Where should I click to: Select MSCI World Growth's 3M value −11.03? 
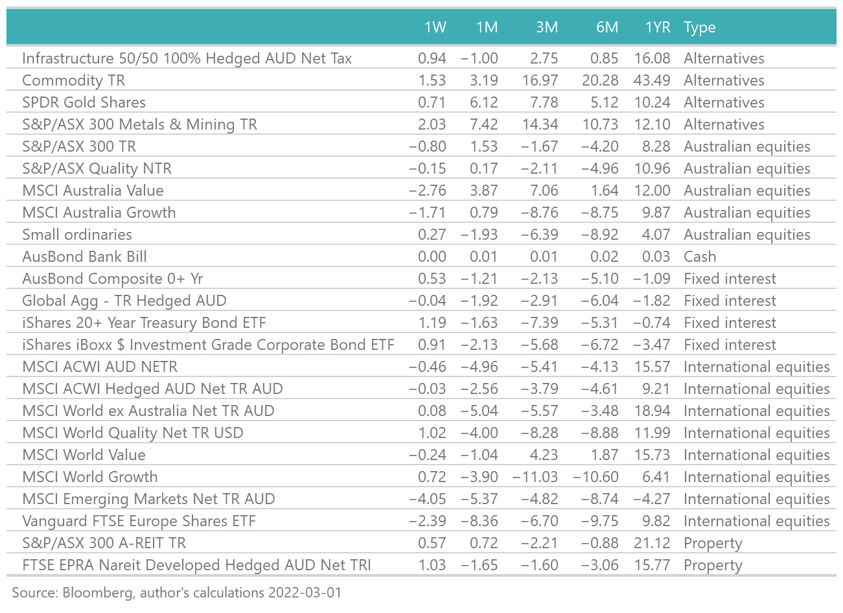535,477
